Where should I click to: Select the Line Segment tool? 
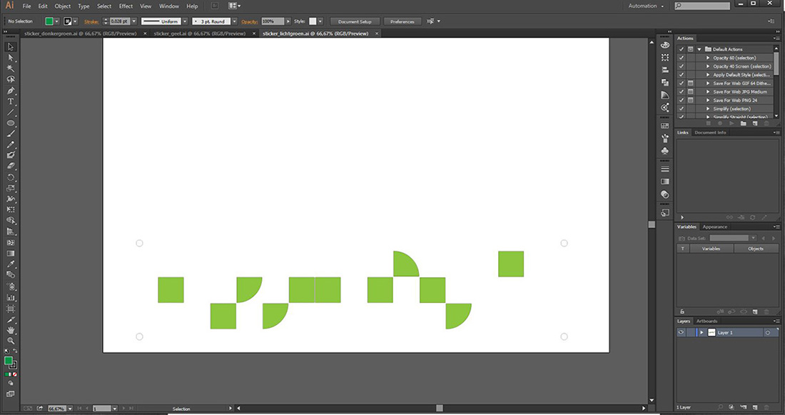(11, 112)
